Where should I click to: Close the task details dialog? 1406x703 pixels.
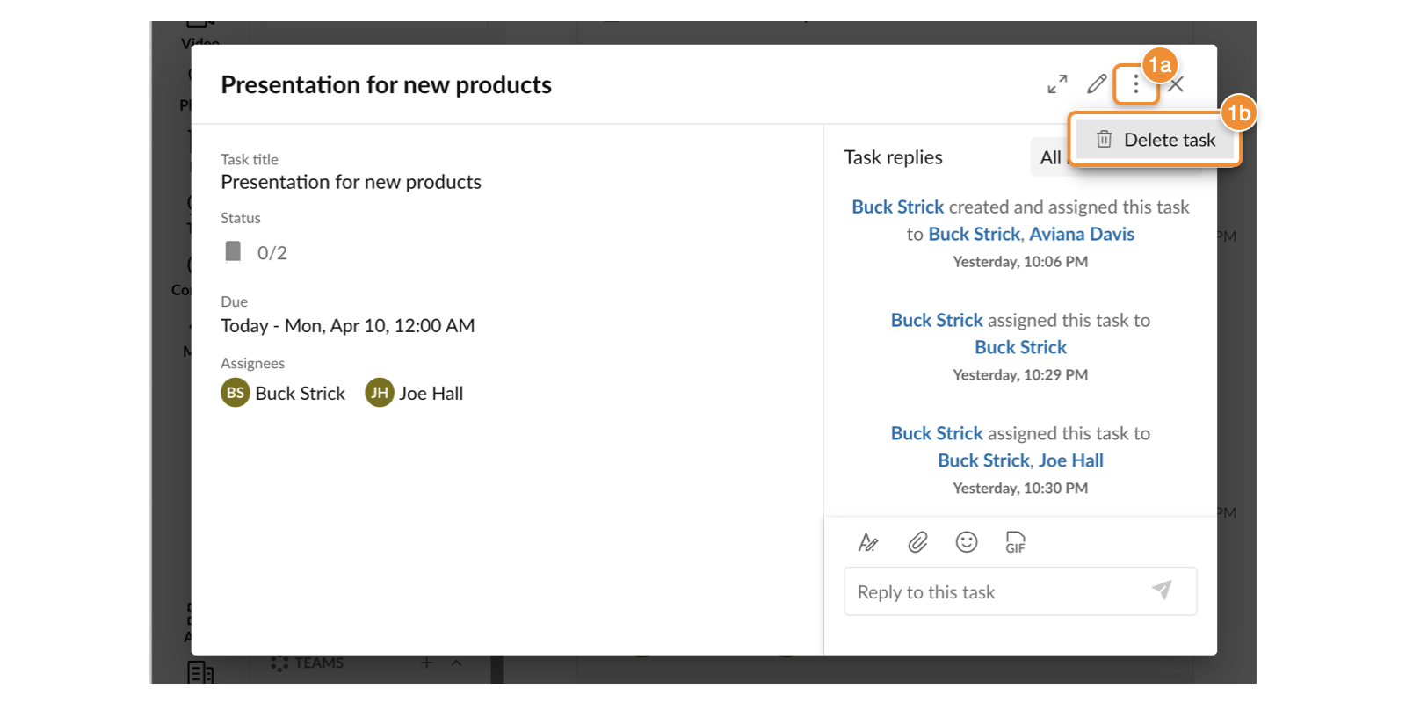[1176, 84]
